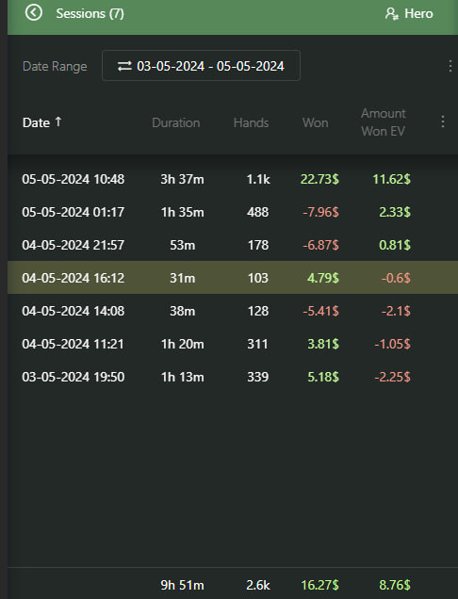Open the Hero player selector icon
The image size is (458, 599).
pos(391,14)
